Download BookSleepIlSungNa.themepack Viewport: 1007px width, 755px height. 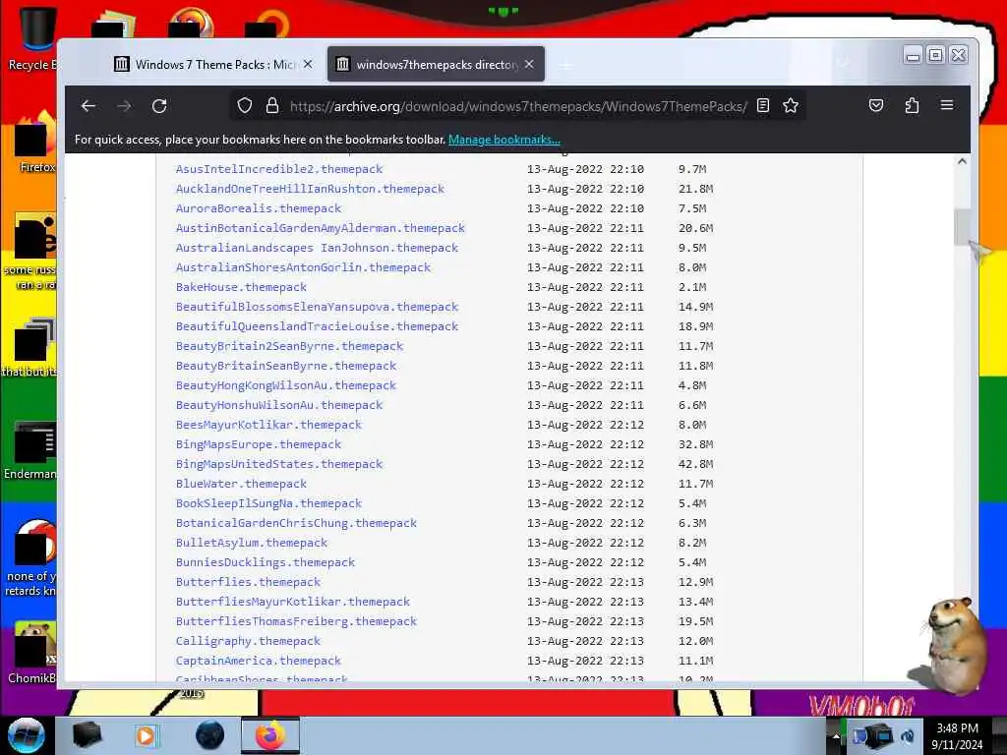tap(269, 503)
